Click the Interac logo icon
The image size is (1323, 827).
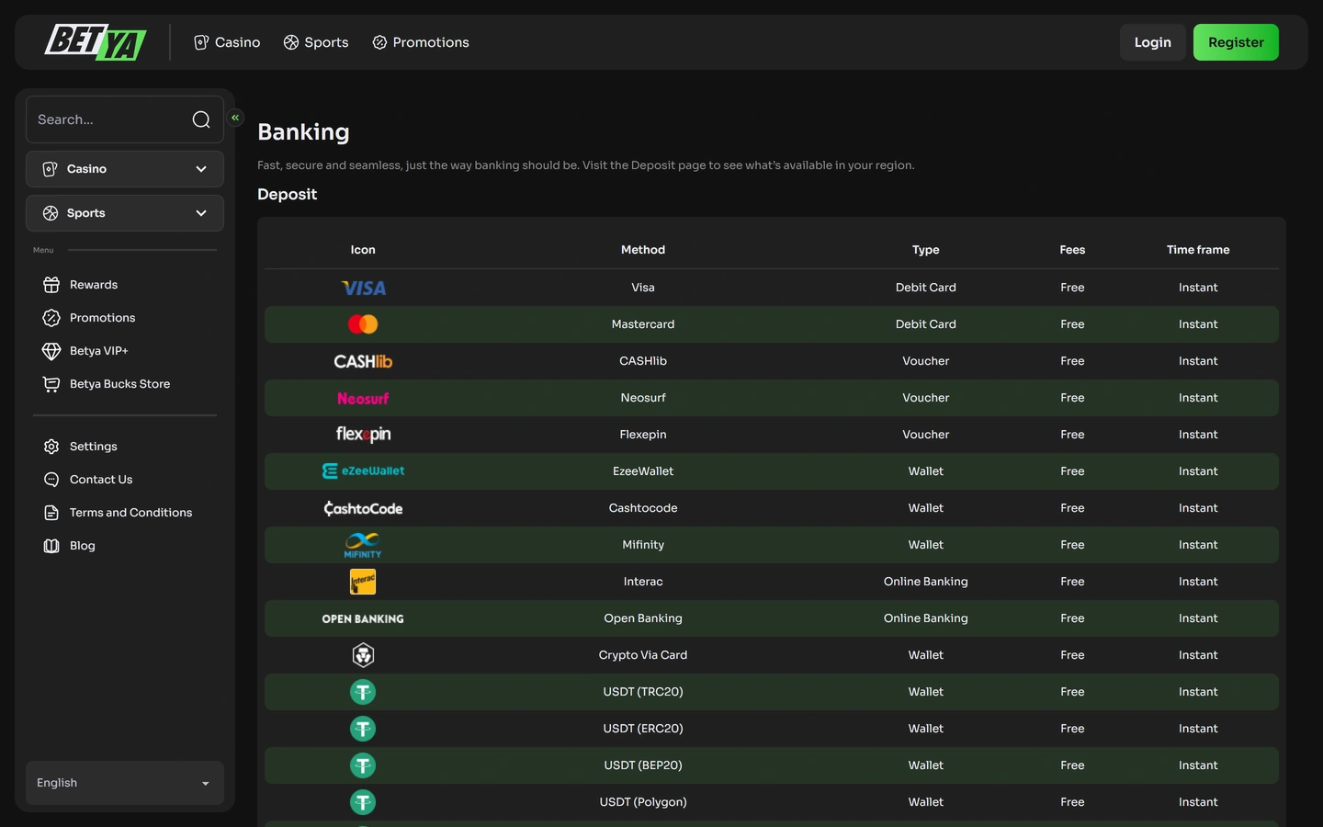pos(363,582)
